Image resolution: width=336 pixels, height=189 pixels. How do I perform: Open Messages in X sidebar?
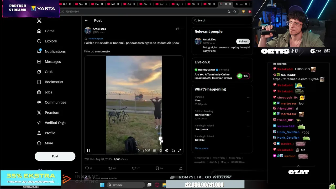coord(49,62)
